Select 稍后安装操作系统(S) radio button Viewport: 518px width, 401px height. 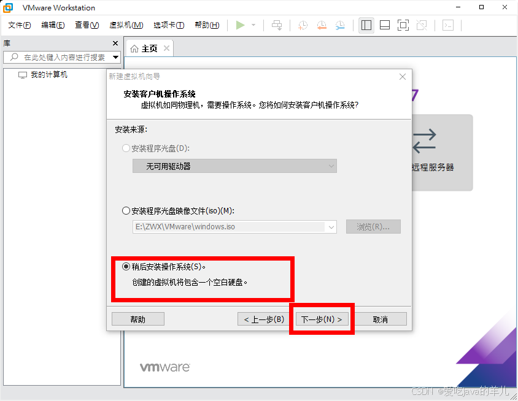(x=126, y=266)
